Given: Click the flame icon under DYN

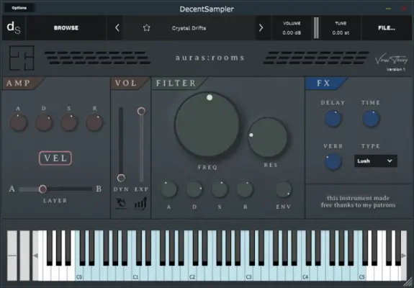Looking at the screenshot, I should pos(121,204).
